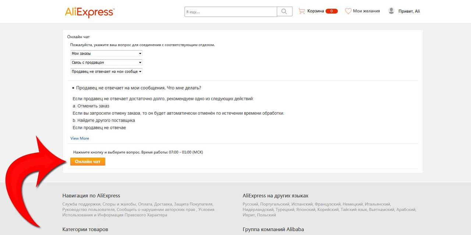Open Служба поддержки footer link

[81, 204]
